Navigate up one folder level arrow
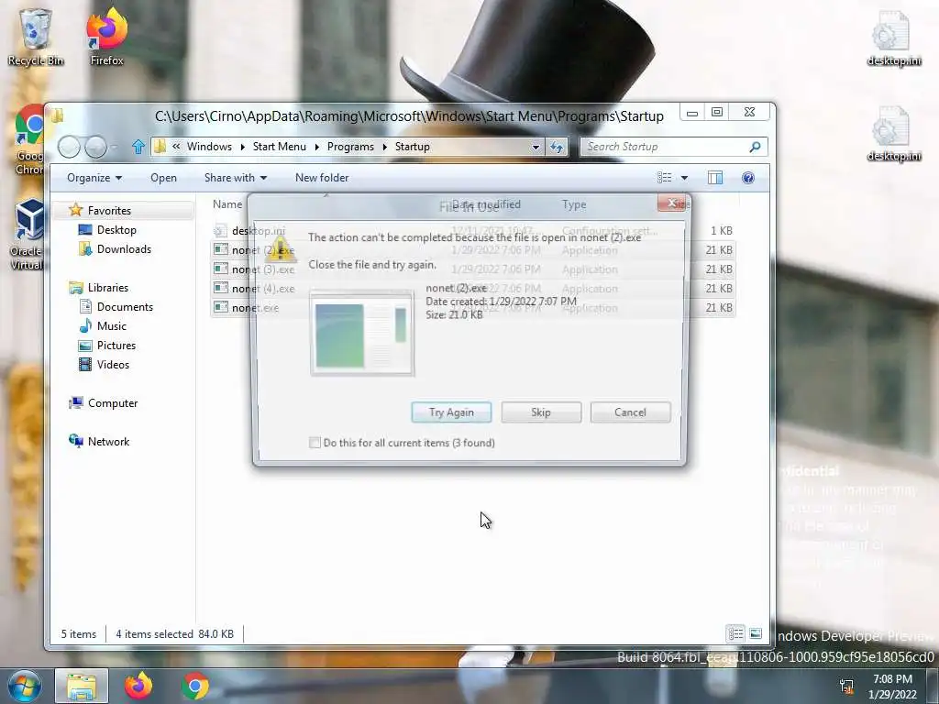Image resolution: width=939 pixels, height=704 pixels. point(138,147)
